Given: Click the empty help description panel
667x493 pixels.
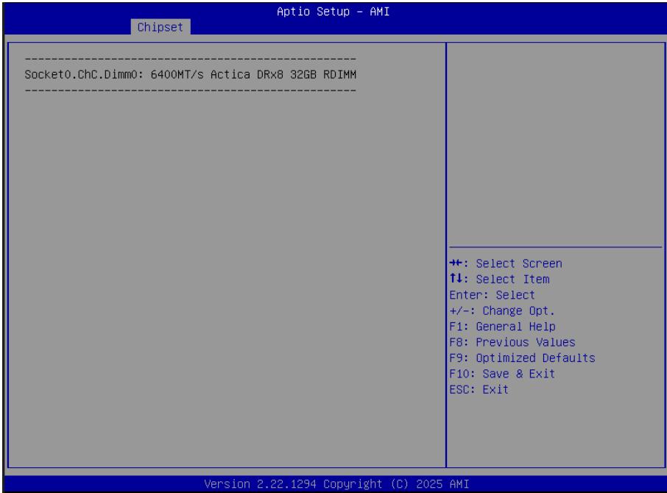Looking at the screenshot, I should 556,144.
